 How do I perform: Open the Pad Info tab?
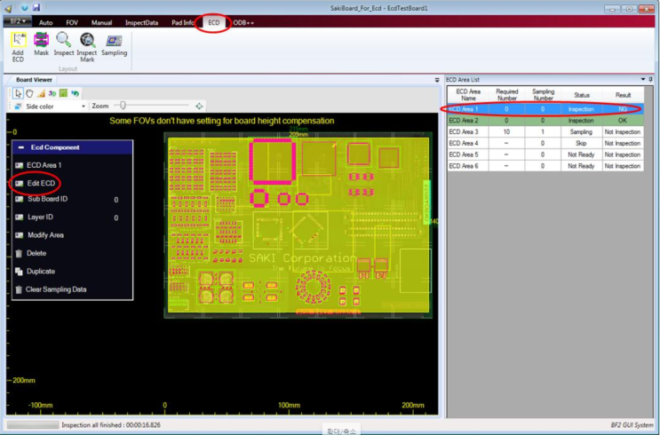pos(183,23)
